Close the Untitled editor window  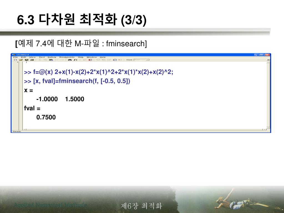click(267, 55)
